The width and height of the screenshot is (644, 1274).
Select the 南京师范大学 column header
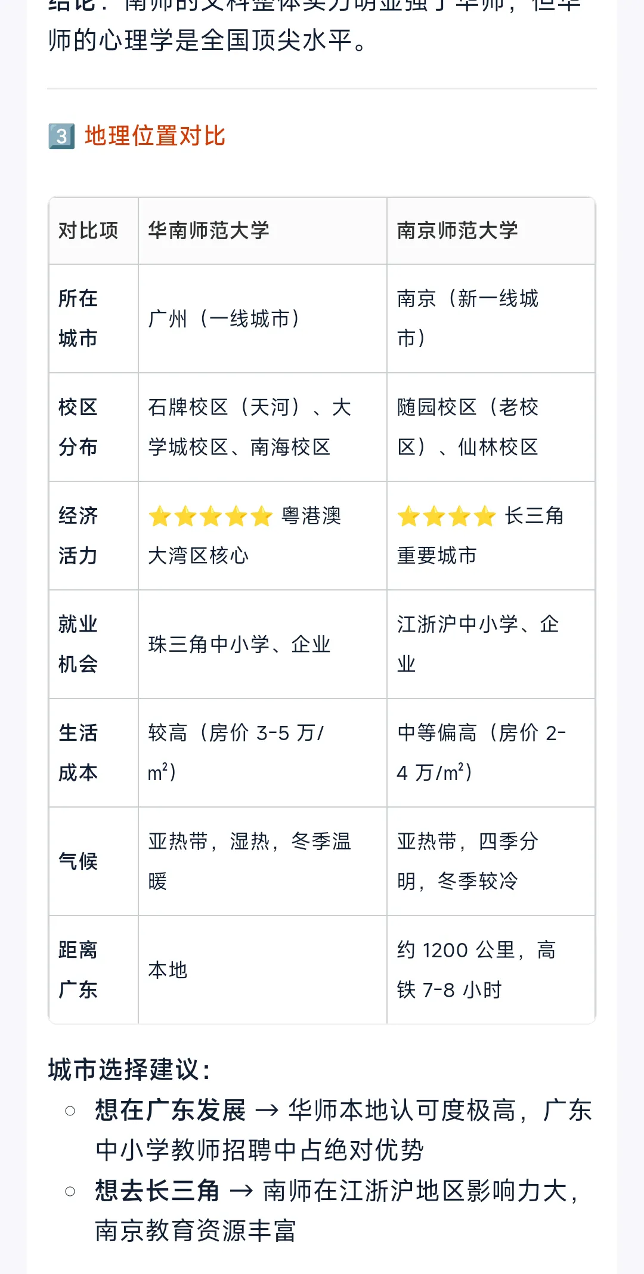pyautogui.click(x=457, y=231)
